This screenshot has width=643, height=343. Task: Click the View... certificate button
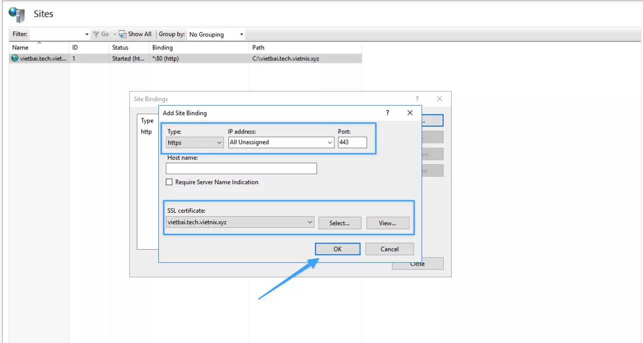coord(387,223)
